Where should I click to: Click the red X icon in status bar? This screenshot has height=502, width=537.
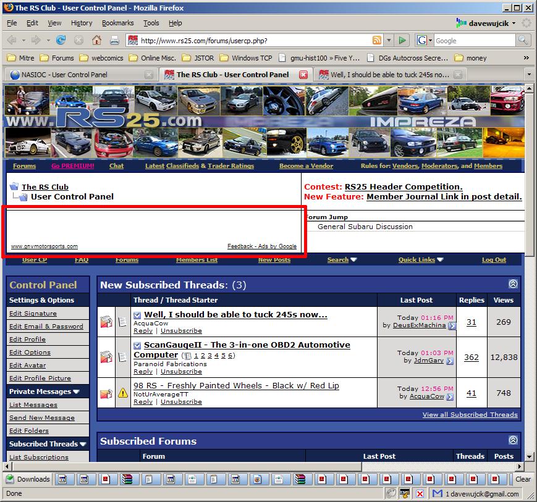420,493
